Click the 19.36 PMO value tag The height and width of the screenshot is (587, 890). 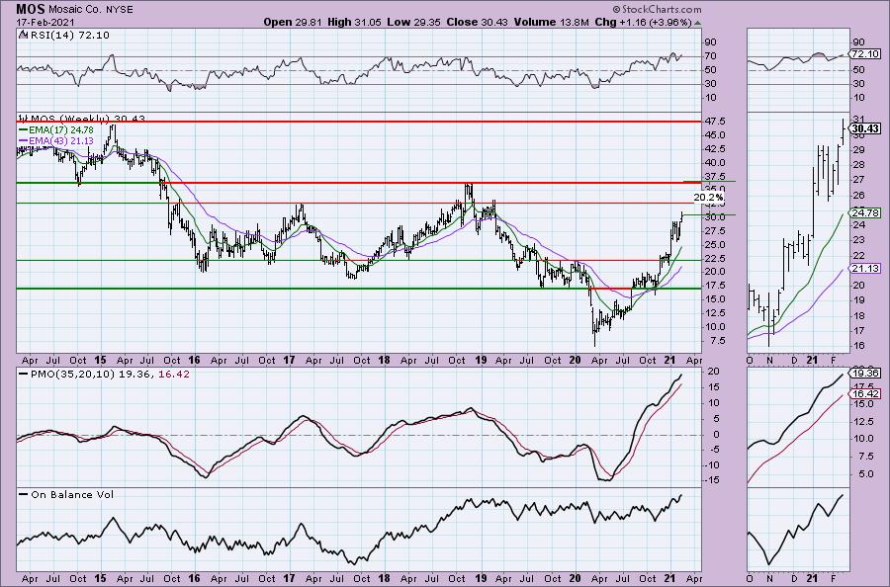865,373
